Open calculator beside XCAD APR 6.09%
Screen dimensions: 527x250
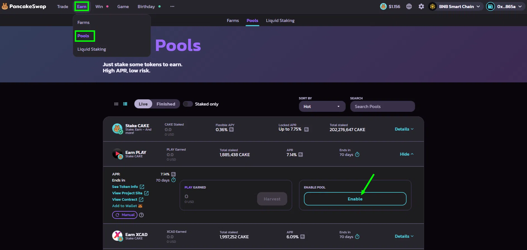303,237
